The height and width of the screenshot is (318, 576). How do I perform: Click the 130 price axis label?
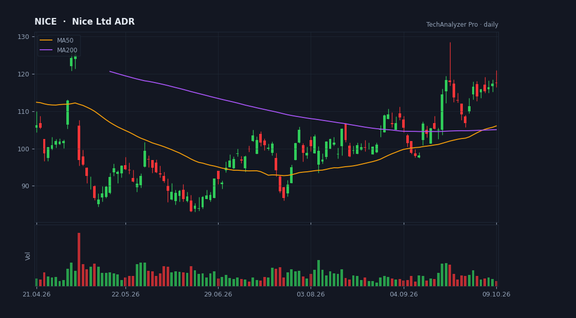coord(23,36)
